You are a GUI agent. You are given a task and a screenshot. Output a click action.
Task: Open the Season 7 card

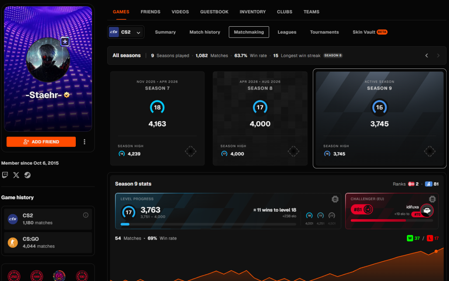click(158, 118)
